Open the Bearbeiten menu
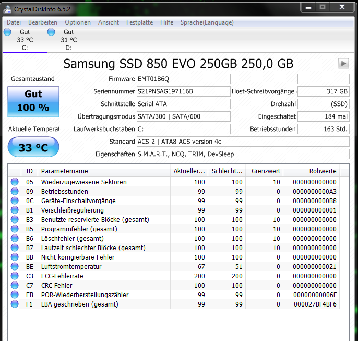This screenshot has height=341, width=358. (x=43, y=22)
